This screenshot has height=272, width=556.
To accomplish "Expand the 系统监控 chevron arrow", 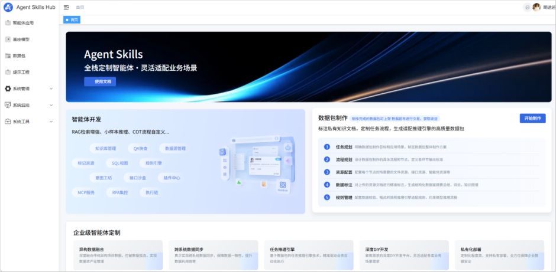I will (x=51, y=105).
